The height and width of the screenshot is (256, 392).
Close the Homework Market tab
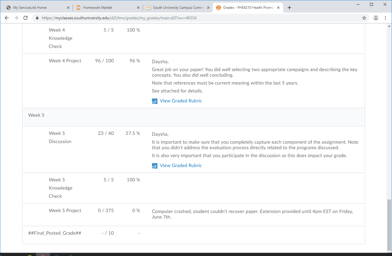(x=138, y=8)
